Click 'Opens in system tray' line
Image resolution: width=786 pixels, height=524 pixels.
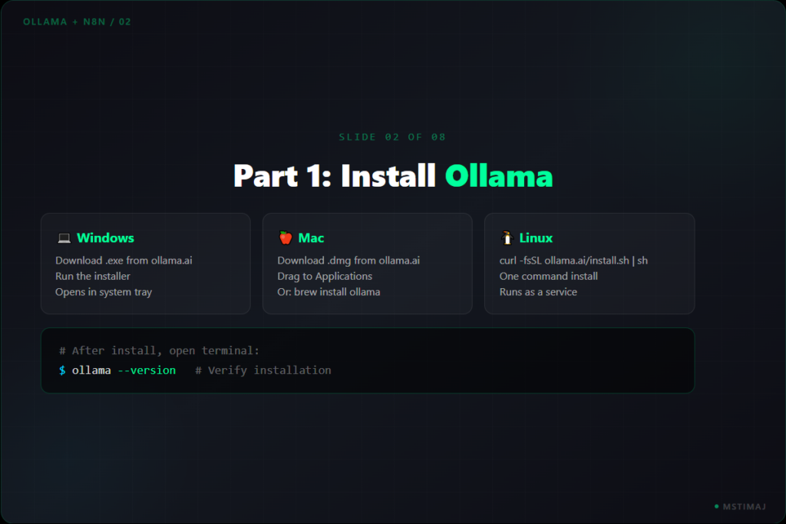coord(104,292)
